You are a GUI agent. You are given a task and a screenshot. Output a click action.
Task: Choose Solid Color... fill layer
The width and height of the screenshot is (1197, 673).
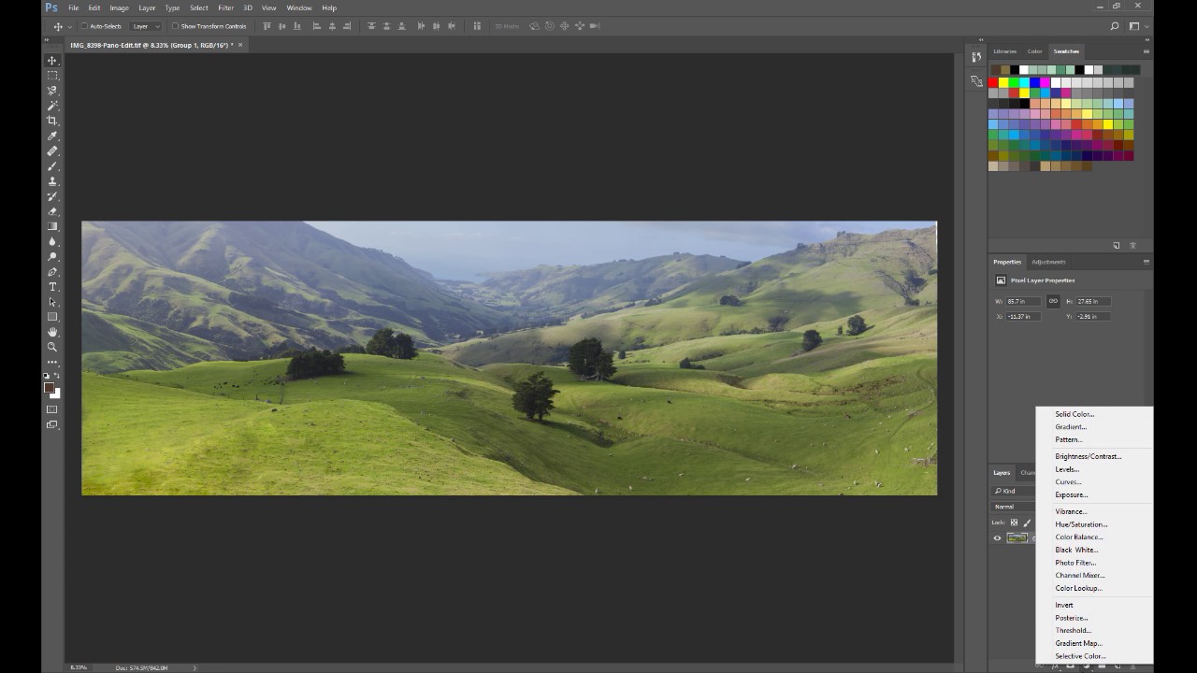pos(1074,414)
